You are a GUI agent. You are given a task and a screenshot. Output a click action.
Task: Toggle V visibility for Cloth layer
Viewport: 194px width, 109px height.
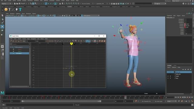(168, 76)
